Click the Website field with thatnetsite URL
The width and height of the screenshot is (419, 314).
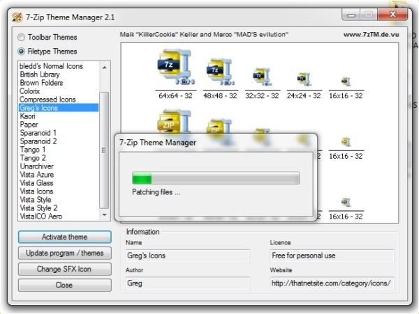tap(332, 283)
